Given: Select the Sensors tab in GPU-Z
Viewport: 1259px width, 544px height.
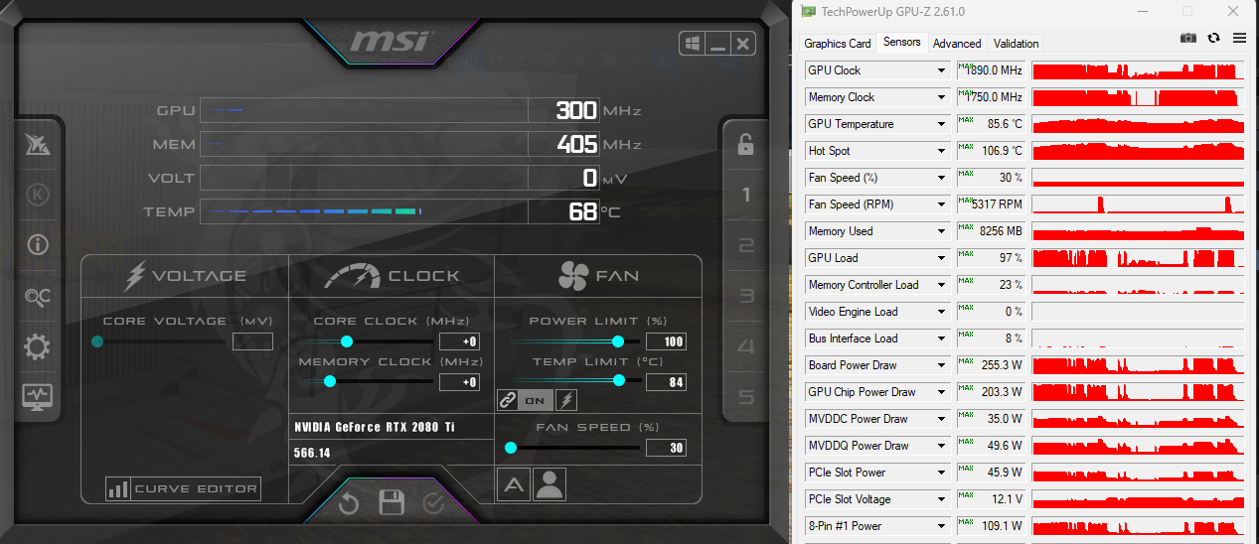Looking at the screenshot, I should click(x=902, y=43).
